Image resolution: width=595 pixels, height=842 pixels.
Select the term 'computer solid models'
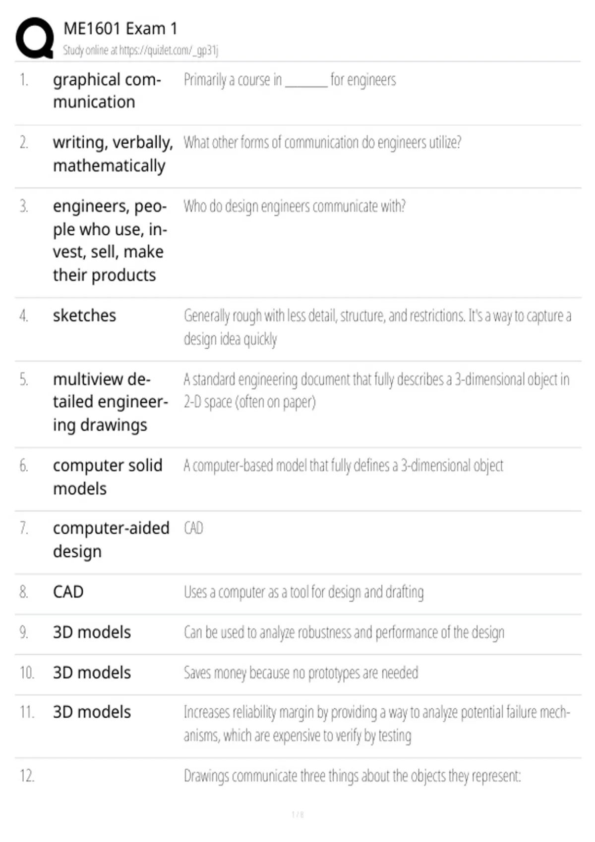[108, 477]
